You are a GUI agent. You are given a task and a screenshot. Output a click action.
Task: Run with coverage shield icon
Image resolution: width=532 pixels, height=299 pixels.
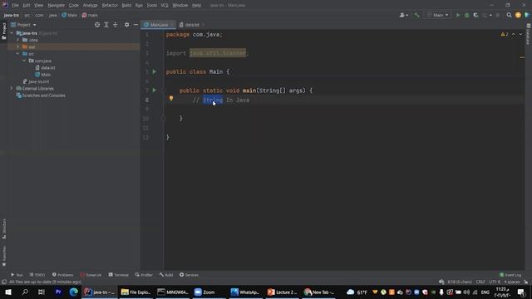click(x=475, y=15)
